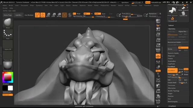Image resolution: width=193 pixels, height=108 pixels.
Task: Click the QuickSave button
Action: click(125, 2)
